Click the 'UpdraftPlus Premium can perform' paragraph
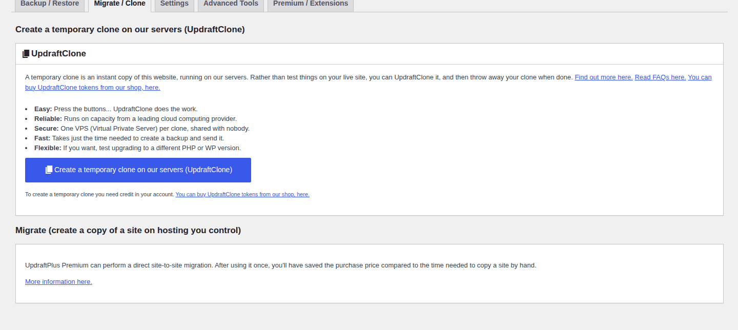Image resolution: width=738 pixels, height=330 pixels. tap(280, 265)
